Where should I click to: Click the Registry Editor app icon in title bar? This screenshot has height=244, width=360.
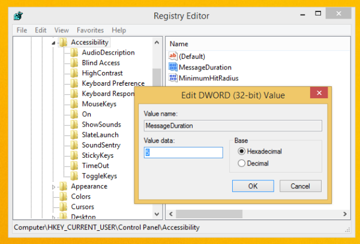tap(18, 16)
